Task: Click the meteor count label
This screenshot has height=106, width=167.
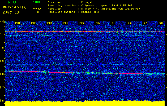Action: [x=37, y=8]
